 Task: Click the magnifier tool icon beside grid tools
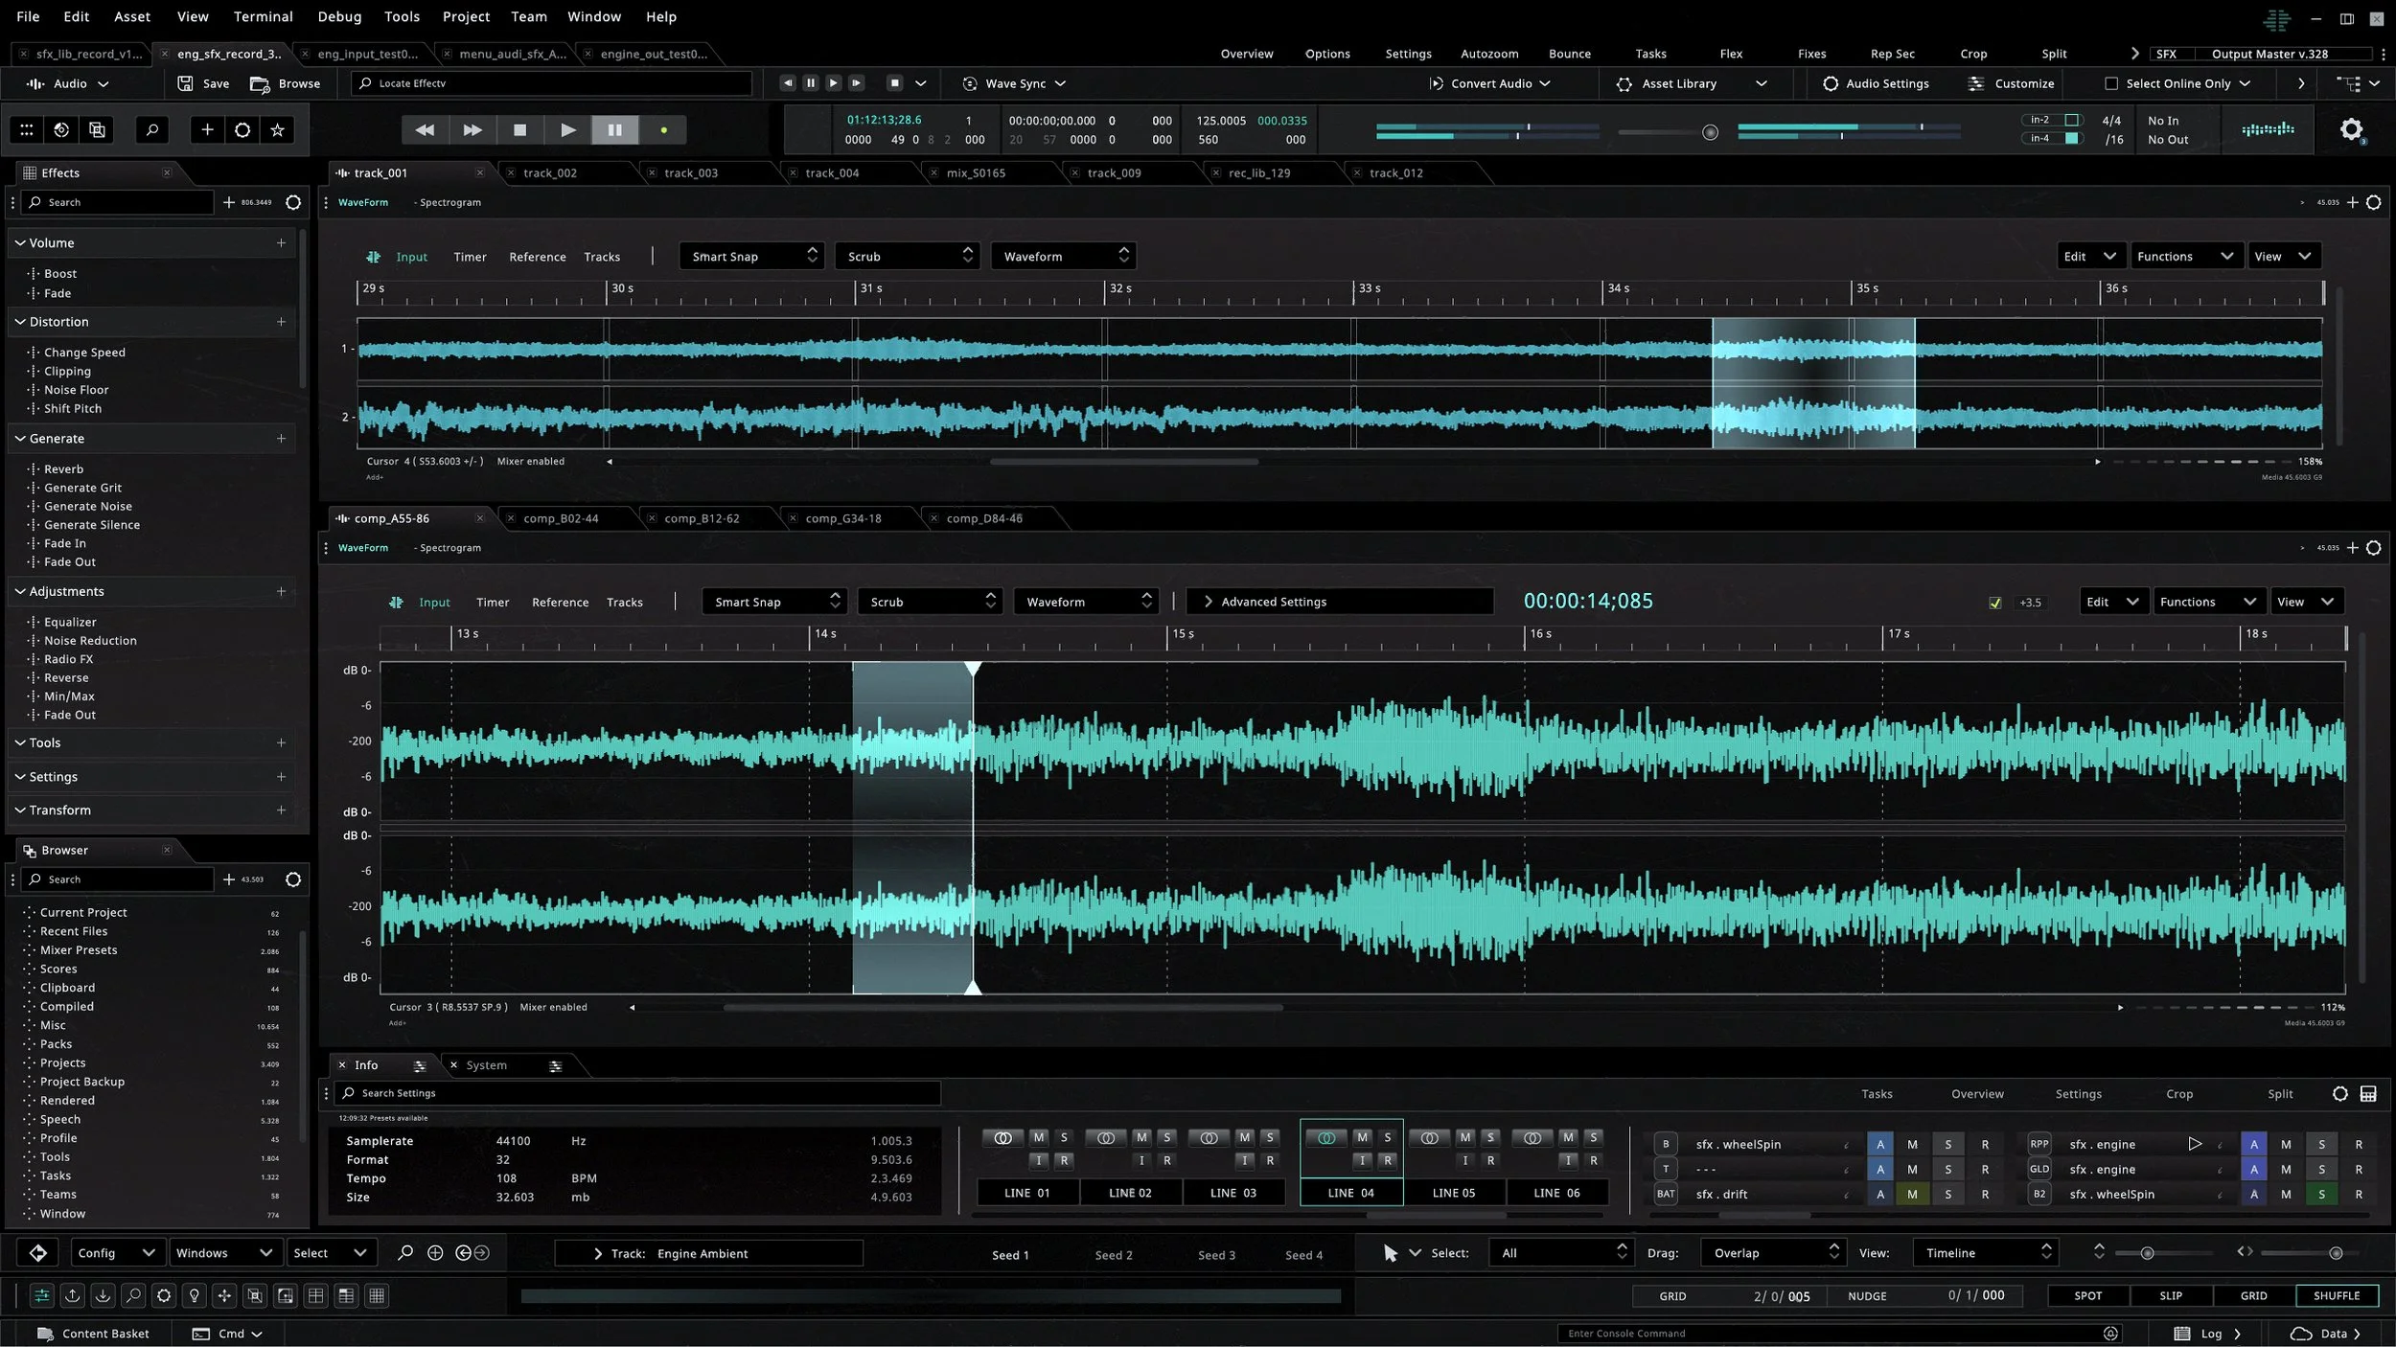pos(151,130)
